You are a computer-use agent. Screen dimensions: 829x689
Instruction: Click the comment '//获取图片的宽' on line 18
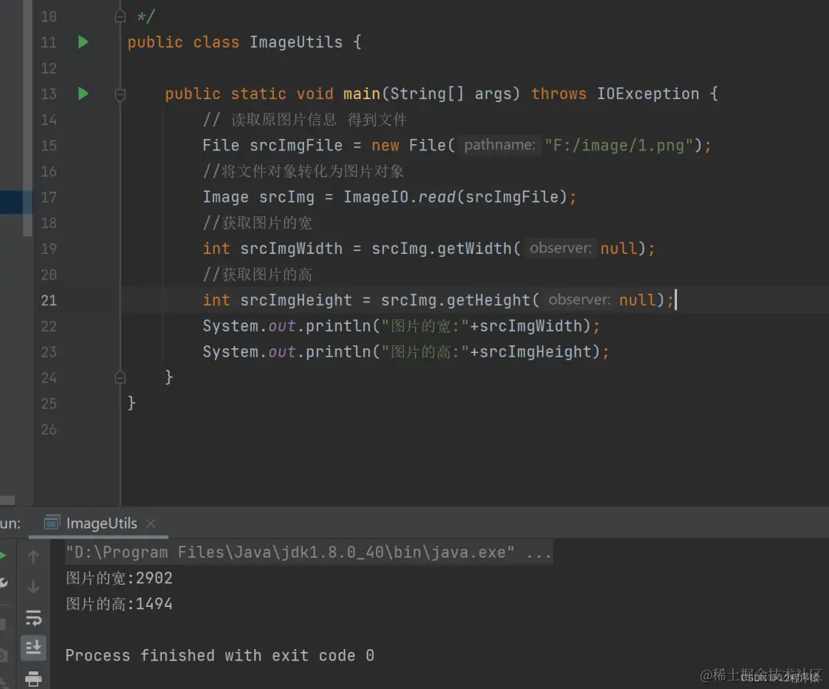257,223
